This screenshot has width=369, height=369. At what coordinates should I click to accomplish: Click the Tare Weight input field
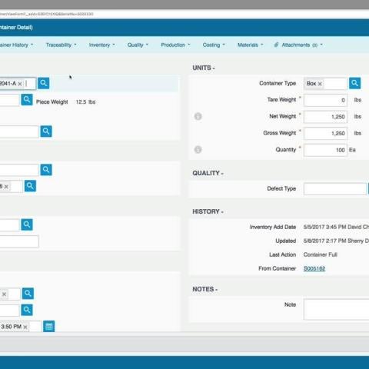tap(325, 100)
